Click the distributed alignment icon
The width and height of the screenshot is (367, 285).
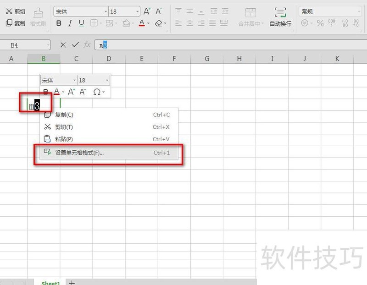coord(224,23)
